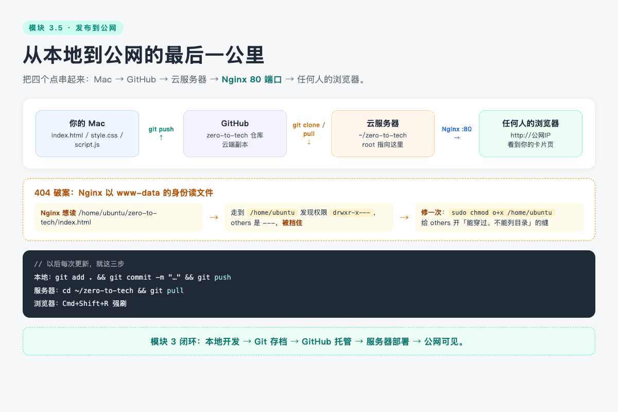Click the down arrow under git clone / pull
This screenshot has height=412, width=618.
(x=309, y=142)
